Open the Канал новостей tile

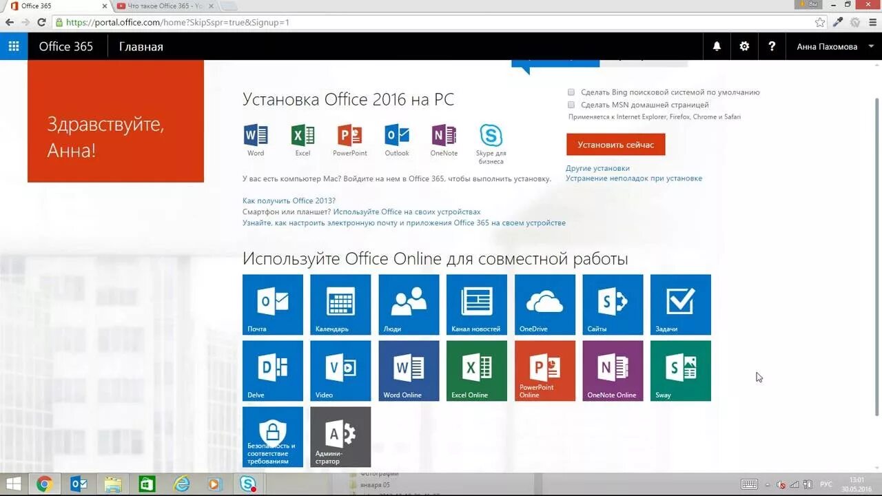(x=477, y=304)
